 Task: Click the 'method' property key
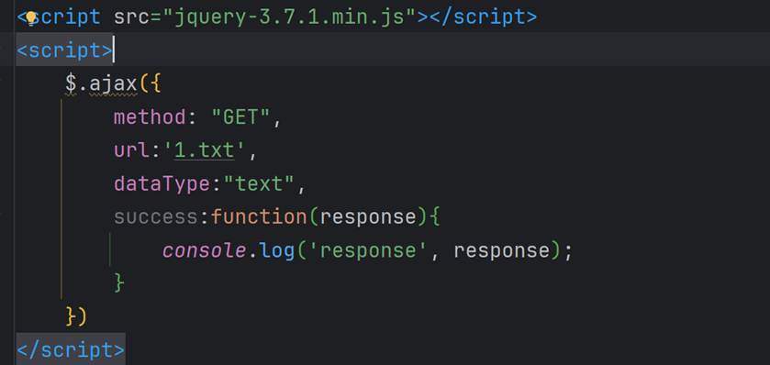[x=151, y=117]
